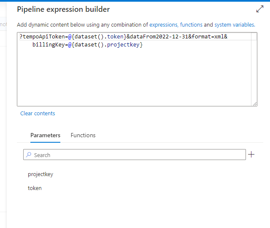This screenshot has width=270, height=228.
Task: Focus the parameter Search field
Action: point(135,155)
